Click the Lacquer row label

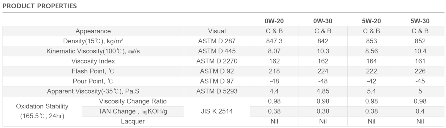tap(133, 121)
